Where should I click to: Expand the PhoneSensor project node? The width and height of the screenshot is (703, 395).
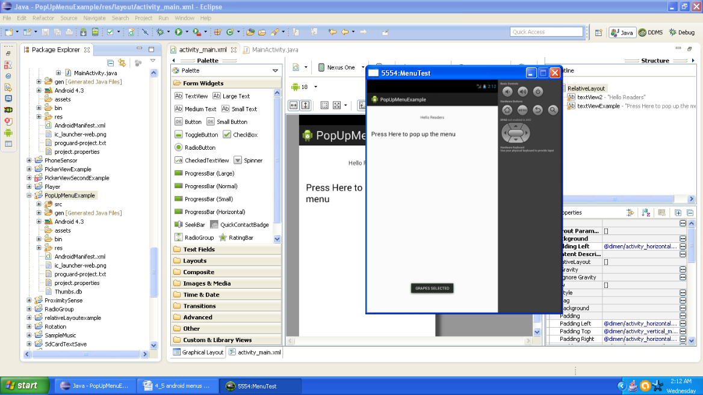29,161
